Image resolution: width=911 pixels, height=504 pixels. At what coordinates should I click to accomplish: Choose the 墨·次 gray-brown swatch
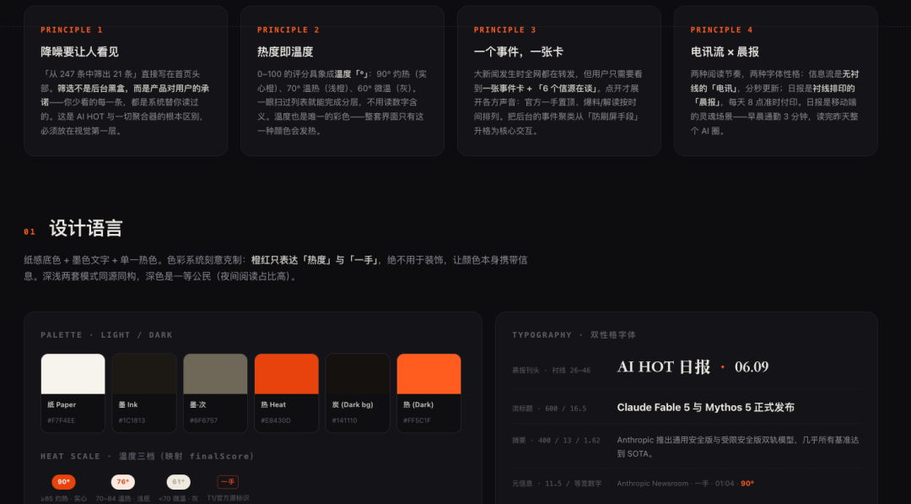tap(216, 374)
